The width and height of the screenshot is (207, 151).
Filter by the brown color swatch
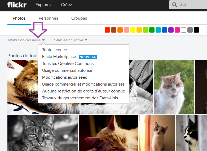114,30
